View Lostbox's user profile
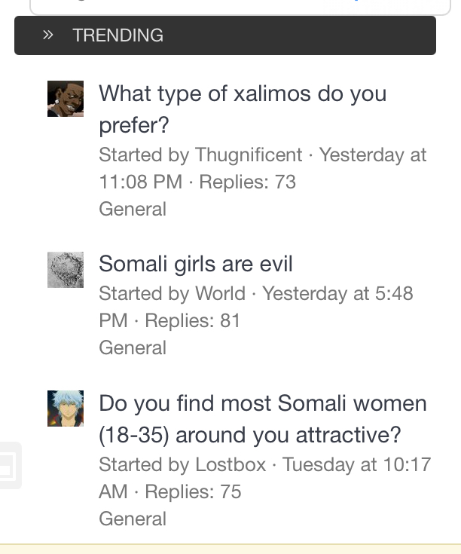The width and height of the screenshot is (461, 554). click(x=230, y=464)
